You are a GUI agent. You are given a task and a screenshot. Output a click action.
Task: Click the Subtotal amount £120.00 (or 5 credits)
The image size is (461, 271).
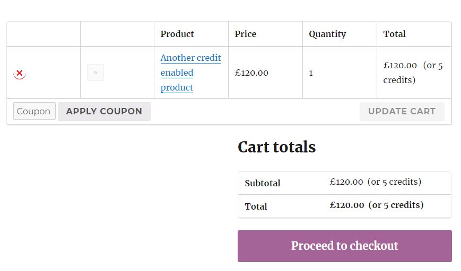(x=375, y=182)
